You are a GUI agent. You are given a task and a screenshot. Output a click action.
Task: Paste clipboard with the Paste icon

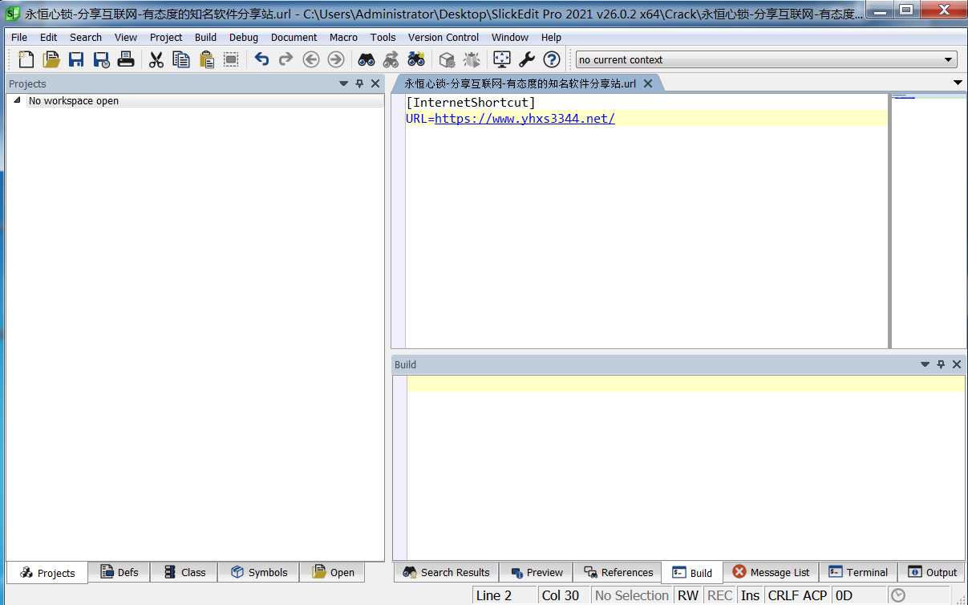(x=206, y=59)
